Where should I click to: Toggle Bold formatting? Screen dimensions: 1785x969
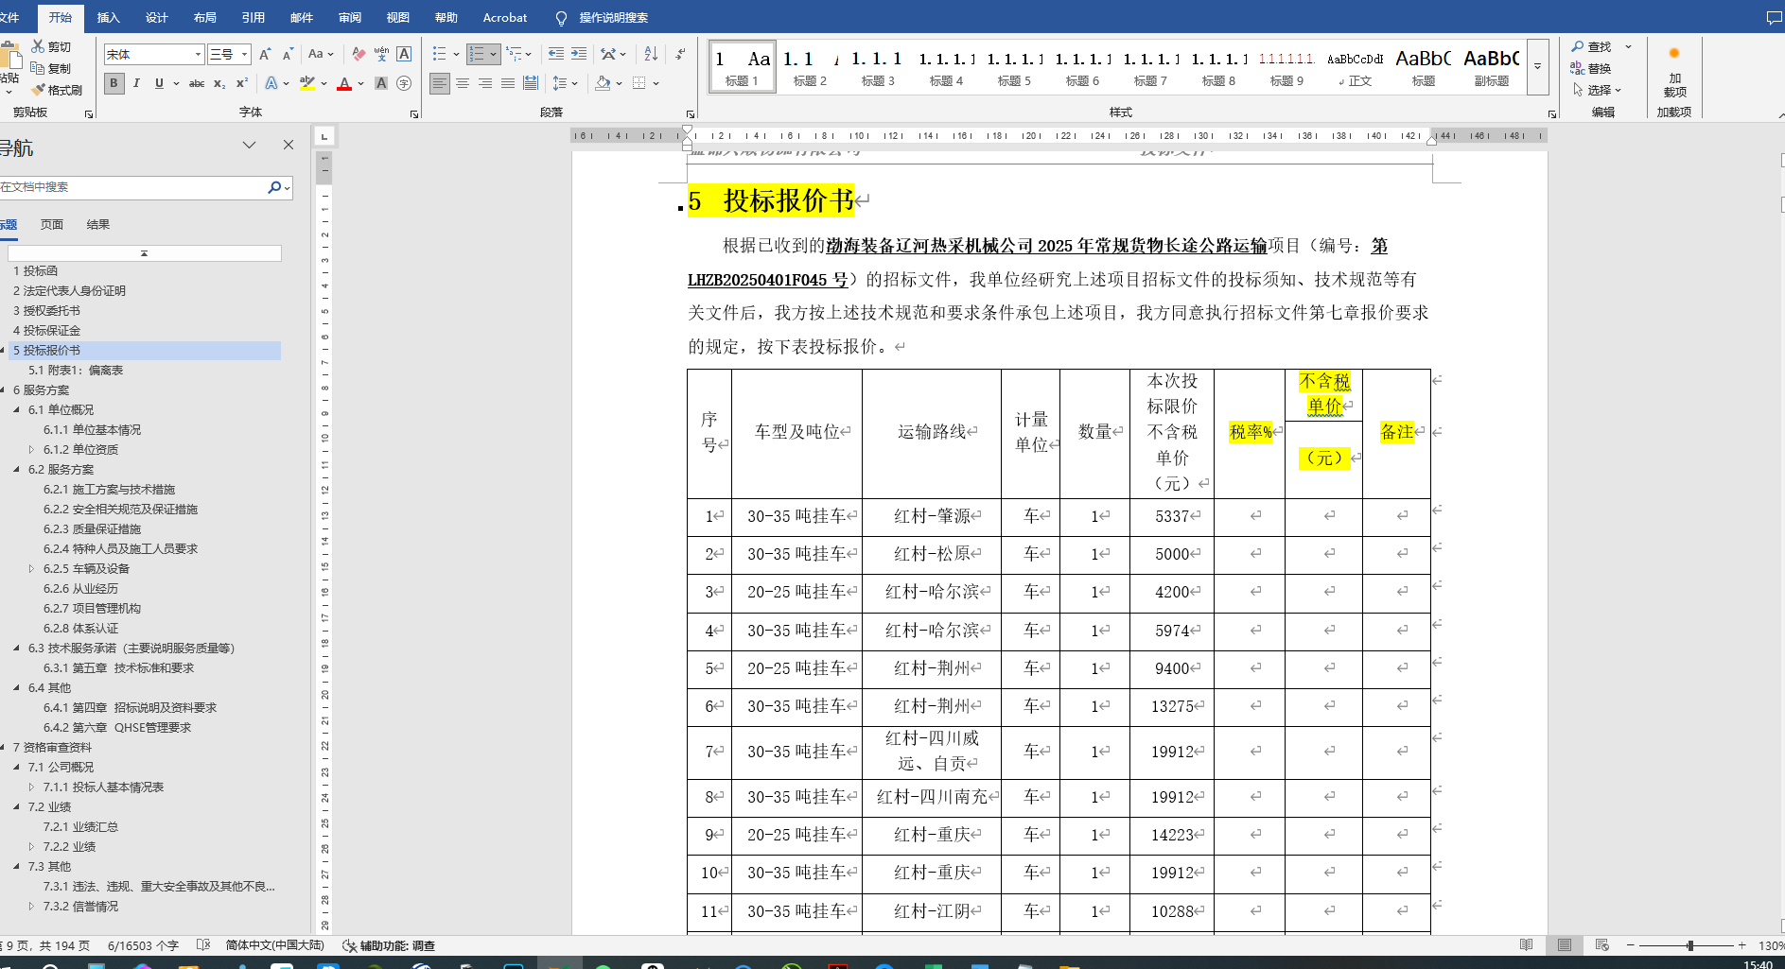tap(114, 83)
